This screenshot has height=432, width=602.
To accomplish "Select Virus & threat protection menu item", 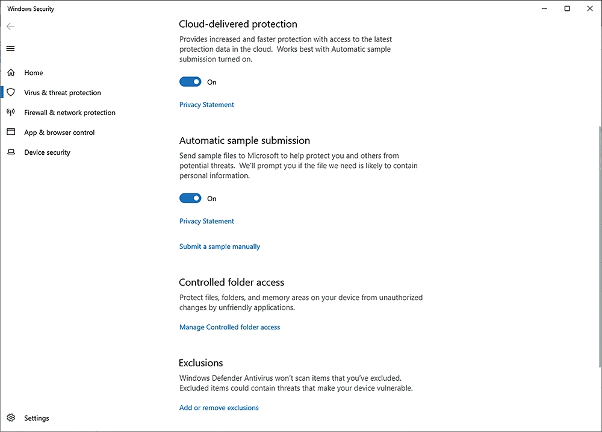I will [63, 93].
